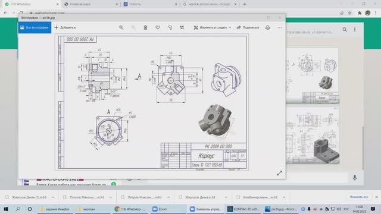
Task: Expand options for second 'Петров Максим' download
Action: (168, 197)
